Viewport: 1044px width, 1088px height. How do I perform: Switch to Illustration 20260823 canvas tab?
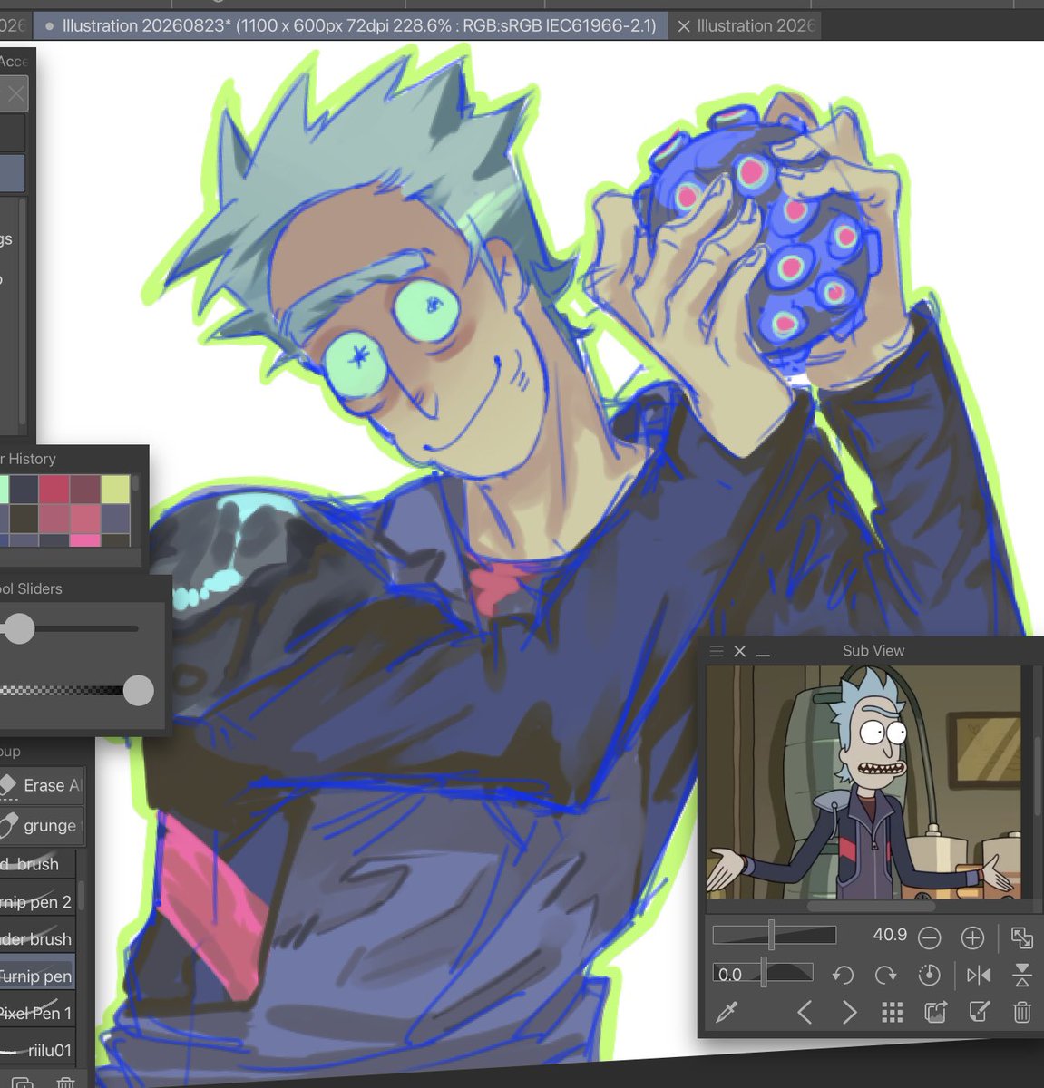tap(350, 26)
